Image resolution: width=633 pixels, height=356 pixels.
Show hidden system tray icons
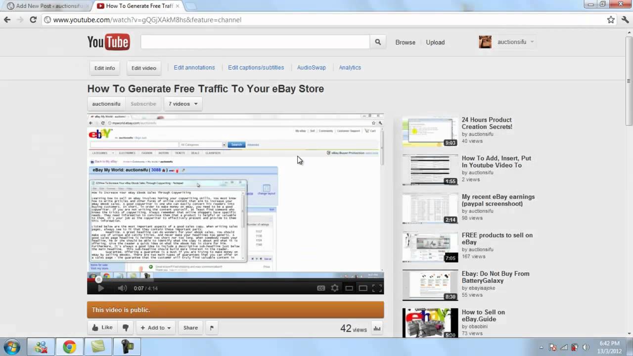click(542, 347)
